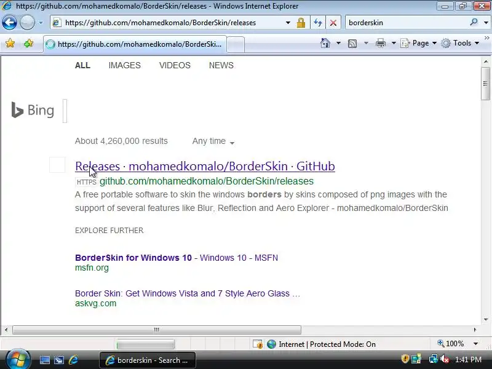Click the search magnifier icon
492x369 pixels.
474,22
